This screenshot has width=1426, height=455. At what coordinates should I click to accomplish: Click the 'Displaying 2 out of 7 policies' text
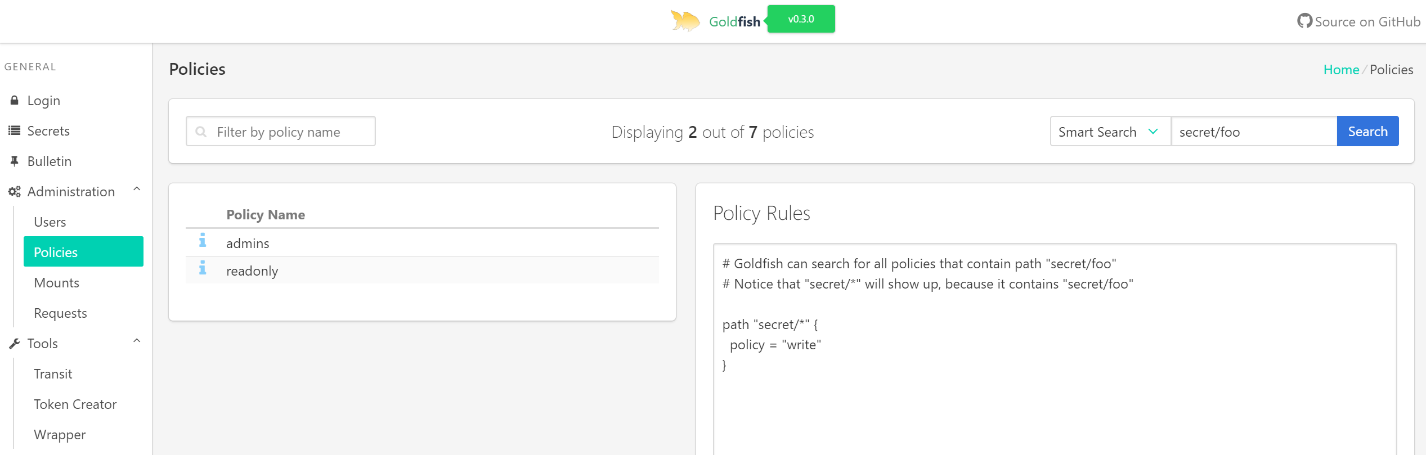(x=712, y=132)
